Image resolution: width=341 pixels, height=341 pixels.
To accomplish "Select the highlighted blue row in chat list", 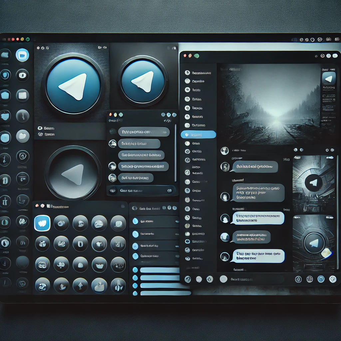I will 198,135.
